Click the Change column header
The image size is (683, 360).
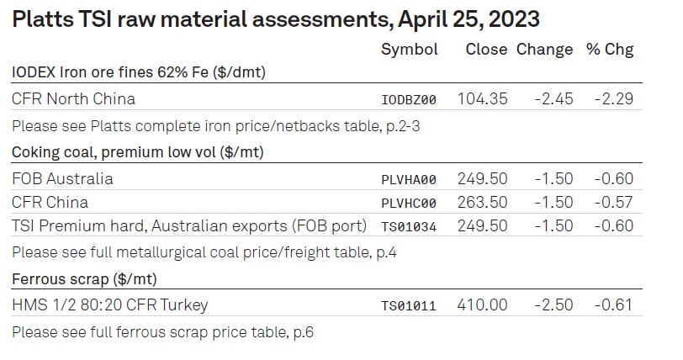[544, 50]
